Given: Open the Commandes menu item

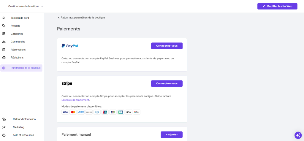Looking at the screenshot, I should 18,42.
